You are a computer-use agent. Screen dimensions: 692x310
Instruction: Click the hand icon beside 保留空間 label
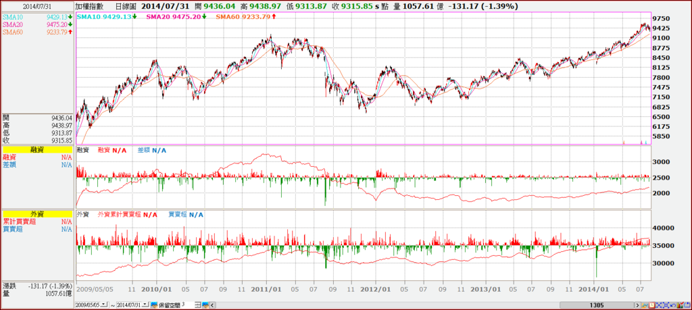click(154, 305)
